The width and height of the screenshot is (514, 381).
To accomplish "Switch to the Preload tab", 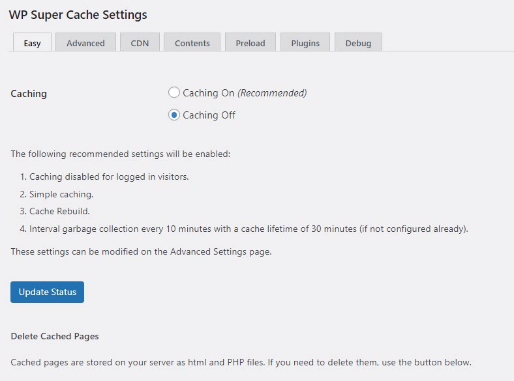I will (x=250, y=43).
